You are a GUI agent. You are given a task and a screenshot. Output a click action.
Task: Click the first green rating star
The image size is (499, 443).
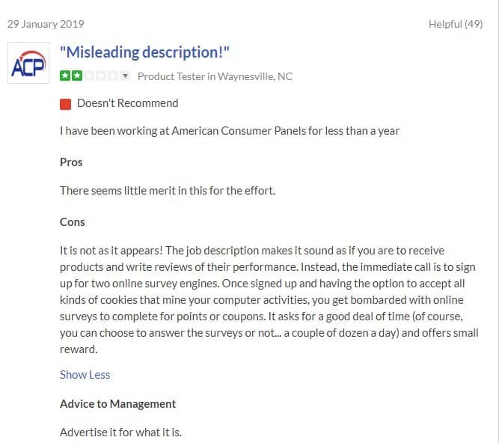click(65, 76)
